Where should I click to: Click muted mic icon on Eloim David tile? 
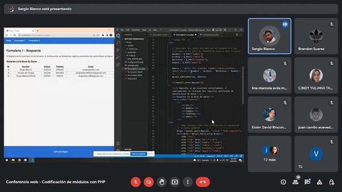click(285, 103)
